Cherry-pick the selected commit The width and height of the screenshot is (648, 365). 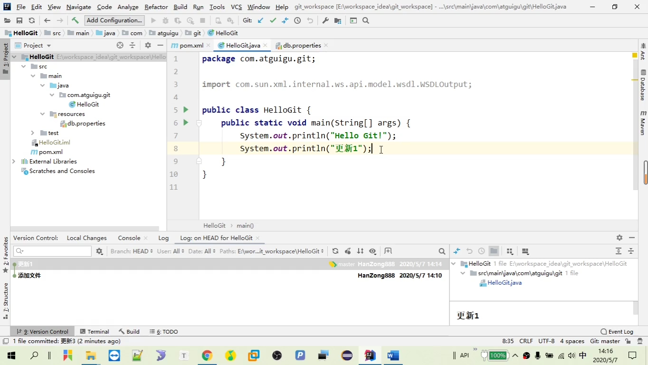click(348, 251)
